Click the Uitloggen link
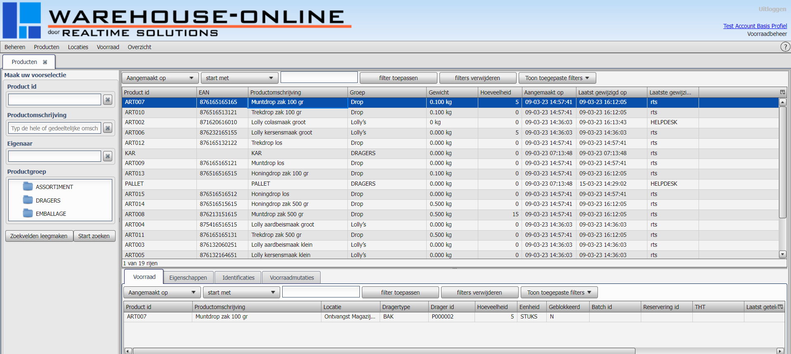Viewport: 791px width, 354px height. (772, 9)
